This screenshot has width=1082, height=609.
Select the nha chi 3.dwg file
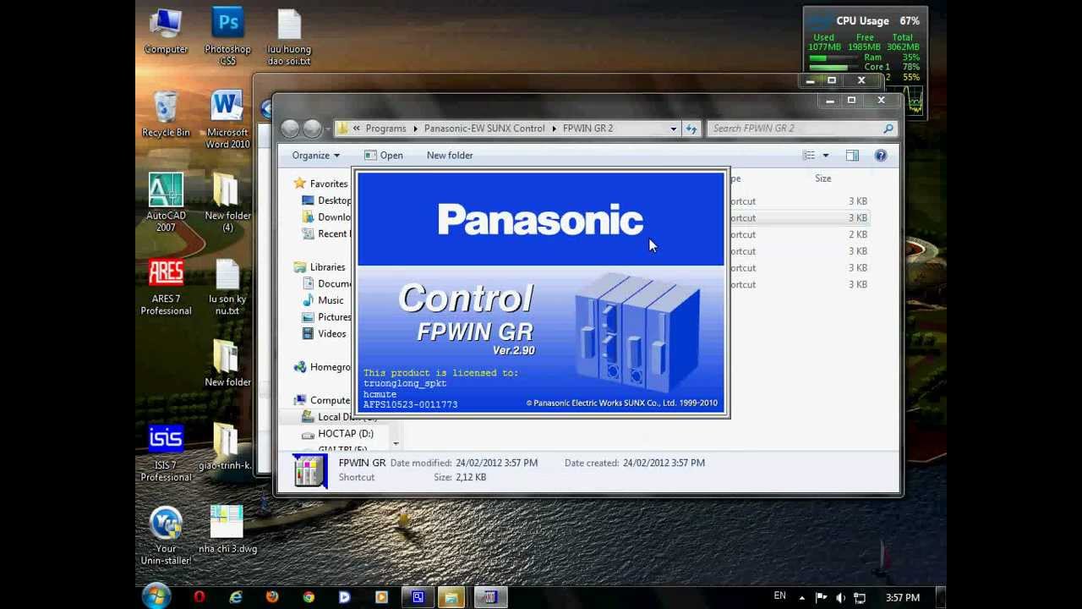227,529
